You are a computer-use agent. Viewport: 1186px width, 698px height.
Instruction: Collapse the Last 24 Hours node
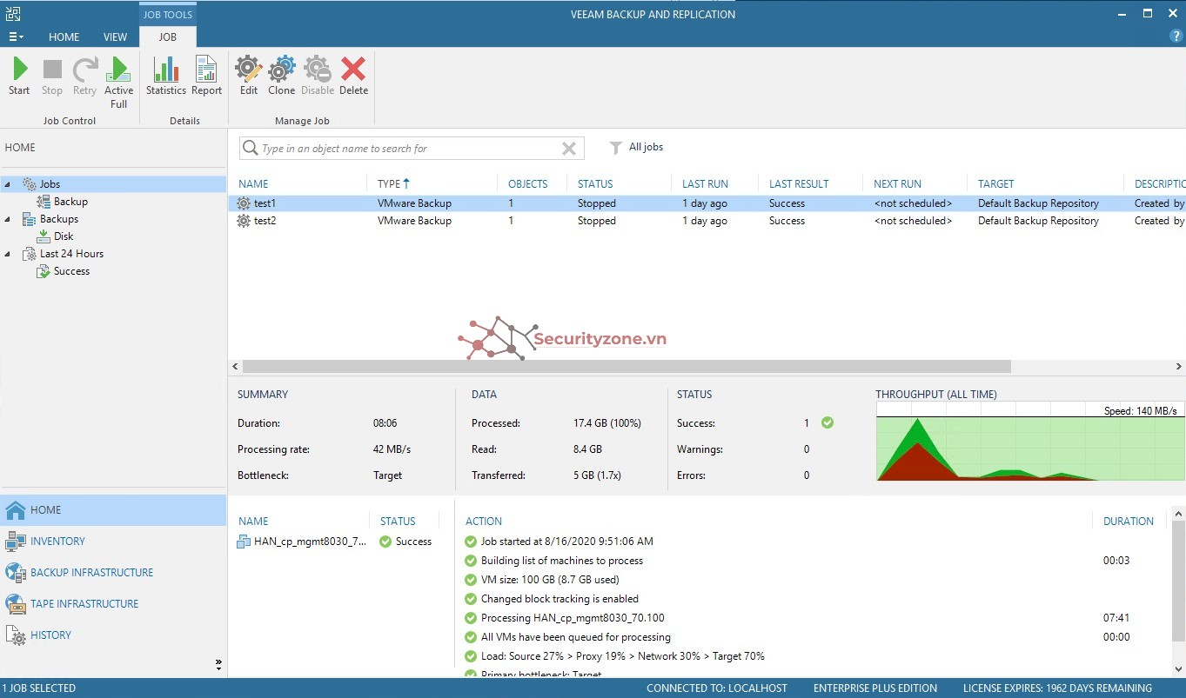(x=8, y=254)
